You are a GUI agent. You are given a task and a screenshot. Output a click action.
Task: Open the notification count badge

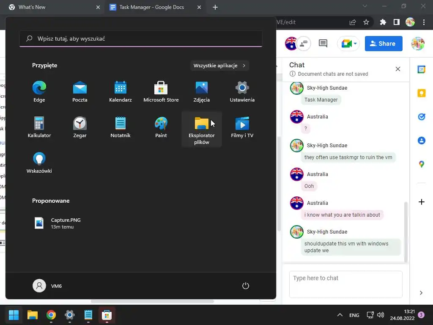(x=421, y=315)
